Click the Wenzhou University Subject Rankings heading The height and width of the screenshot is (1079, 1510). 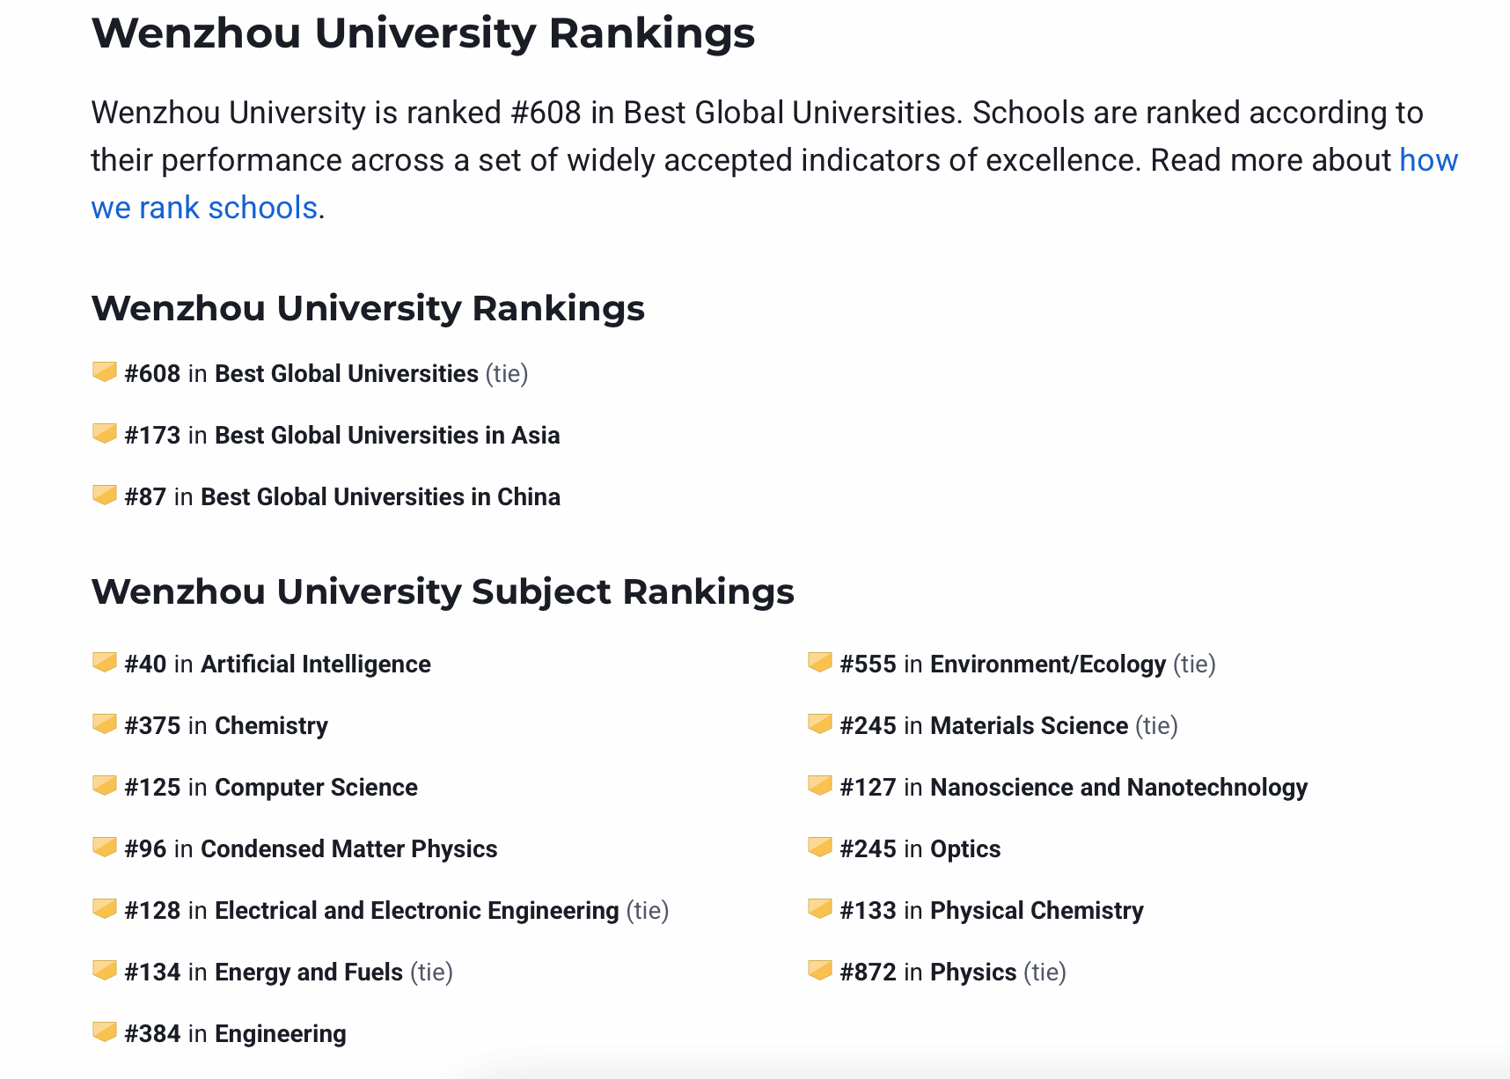click(x=443, y=591)
